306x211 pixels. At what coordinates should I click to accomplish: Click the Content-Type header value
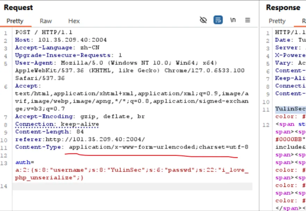pyautogui.click(x=158, y=147)
